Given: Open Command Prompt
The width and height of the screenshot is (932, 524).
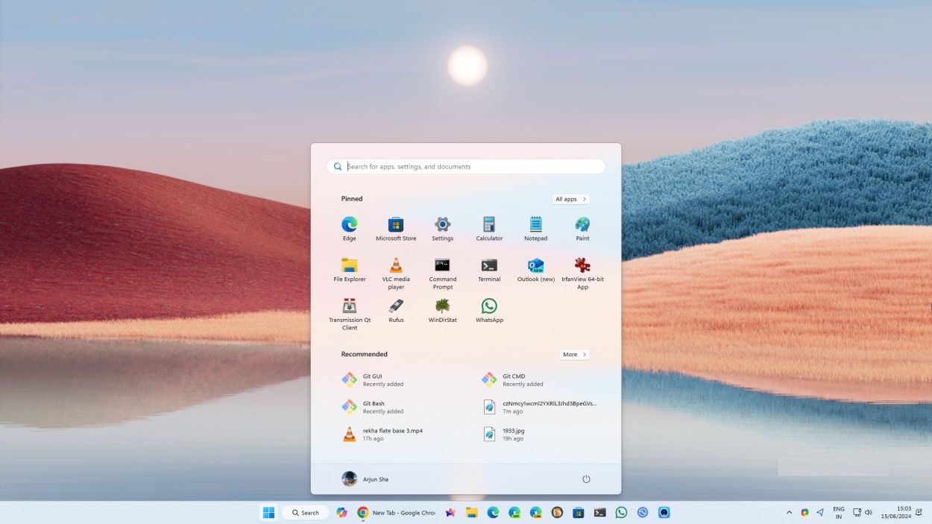Looking at the screenshot, I should [x=442, y=267].
